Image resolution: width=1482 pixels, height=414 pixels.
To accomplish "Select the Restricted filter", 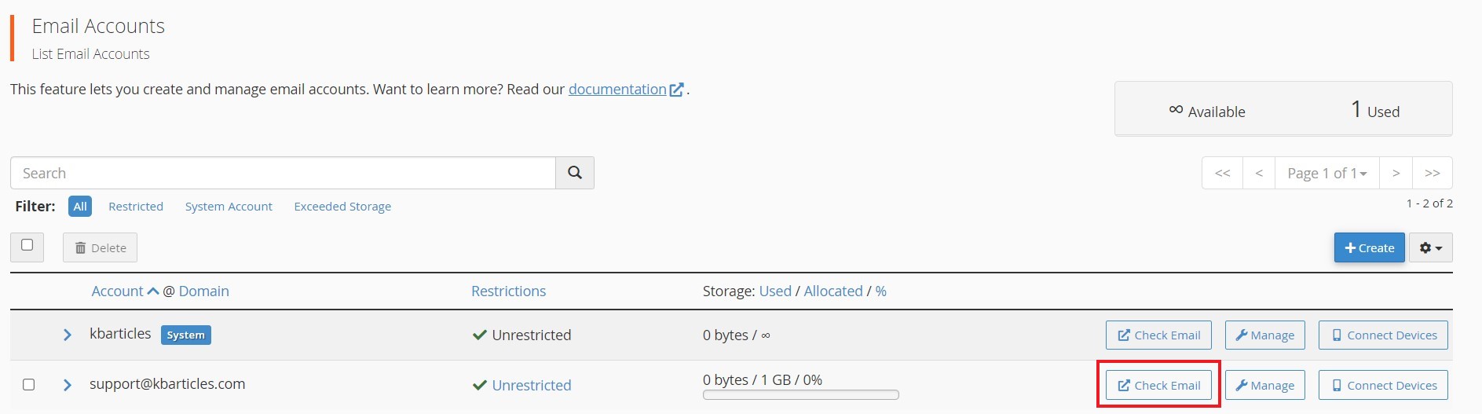I will [x=136, y=206].
